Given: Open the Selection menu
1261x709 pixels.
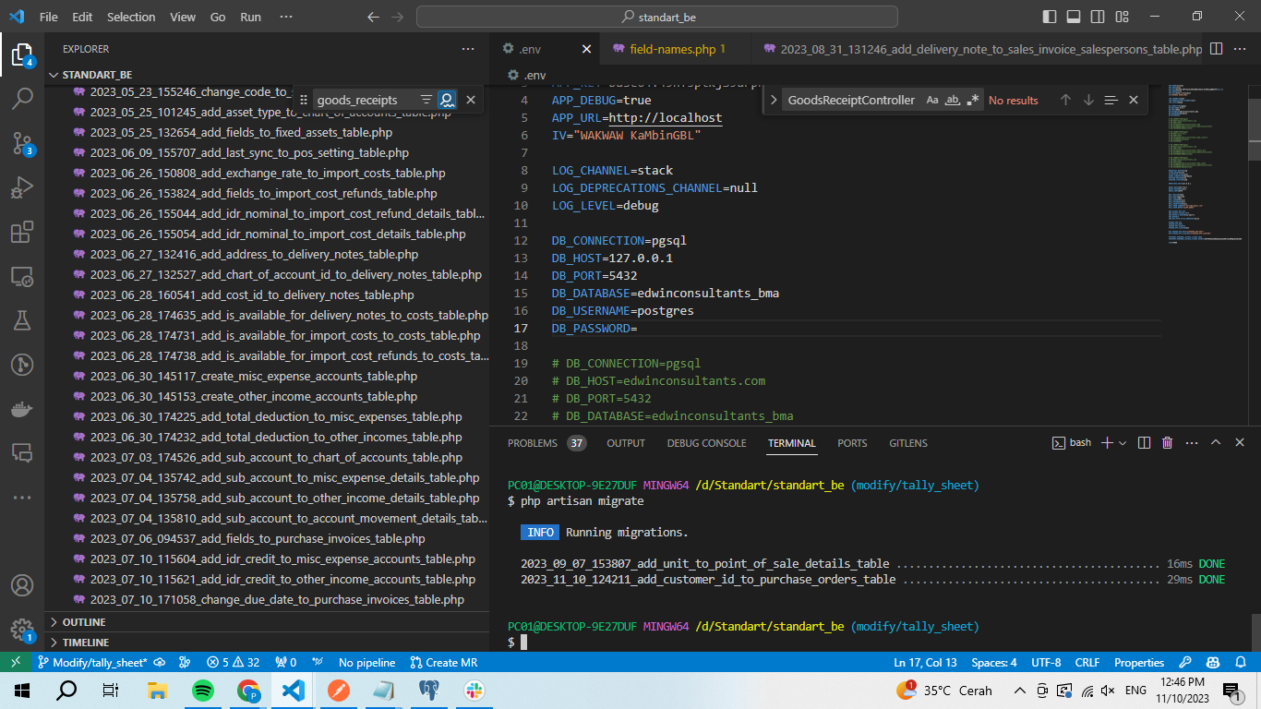Looking at the screenshot, I should [131, 17].
